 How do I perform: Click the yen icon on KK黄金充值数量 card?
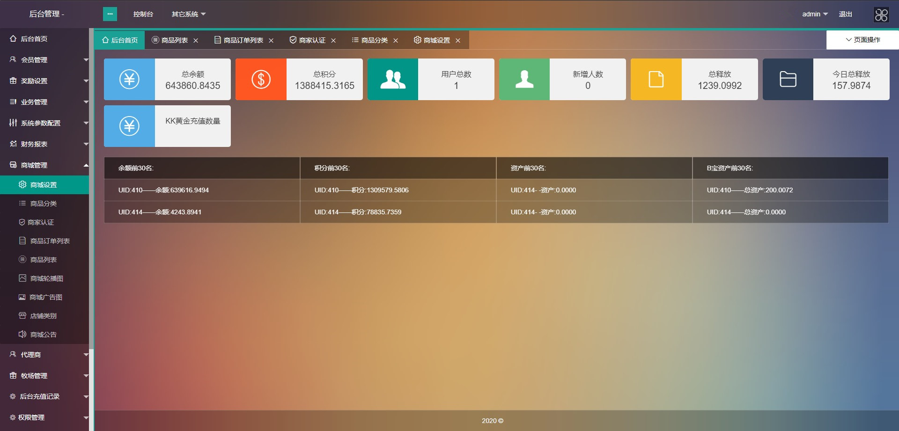pos(129,126)
